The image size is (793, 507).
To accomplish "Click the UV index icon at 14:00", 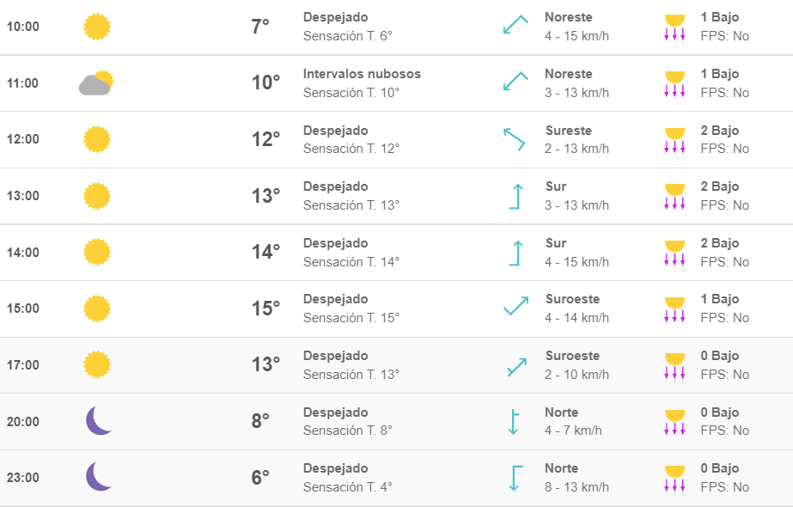I will pyautogui.click(x=674, y=253).
